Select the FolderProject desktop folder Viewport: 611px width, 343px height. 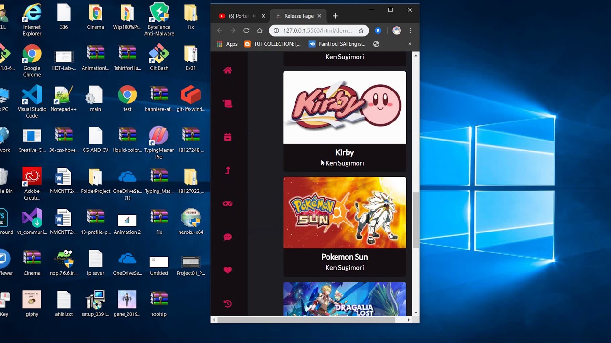click(95, 181)
